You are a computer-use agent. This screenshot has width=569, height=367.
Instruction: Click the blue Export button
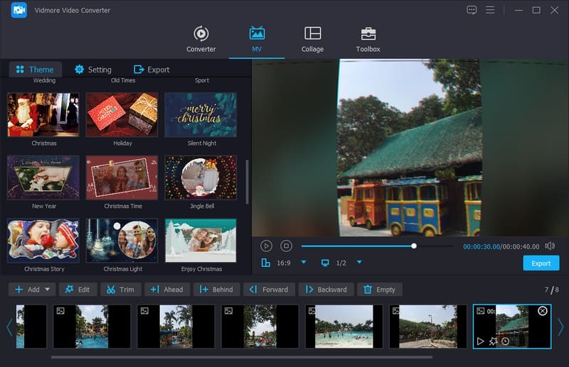pyautogui.click(x=541, y=263)
